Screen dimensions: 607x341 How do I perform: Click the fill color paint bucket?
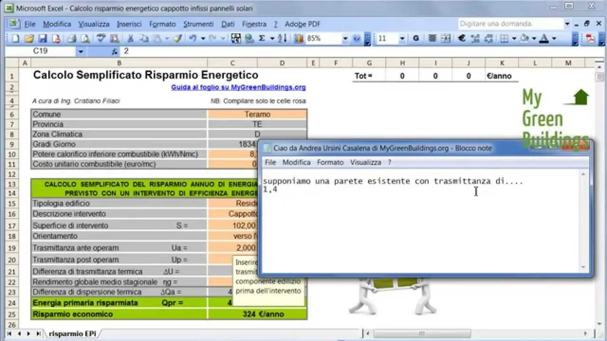[x=524, y=39]
